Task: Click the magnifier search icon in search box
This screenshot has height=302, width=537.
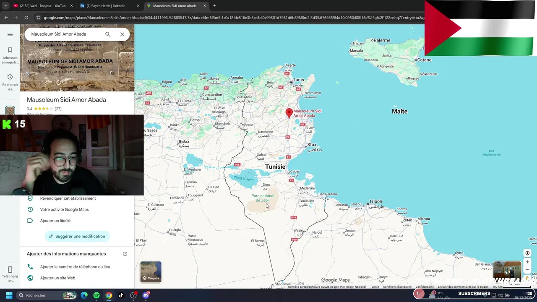Action: (x=108, y=34)
